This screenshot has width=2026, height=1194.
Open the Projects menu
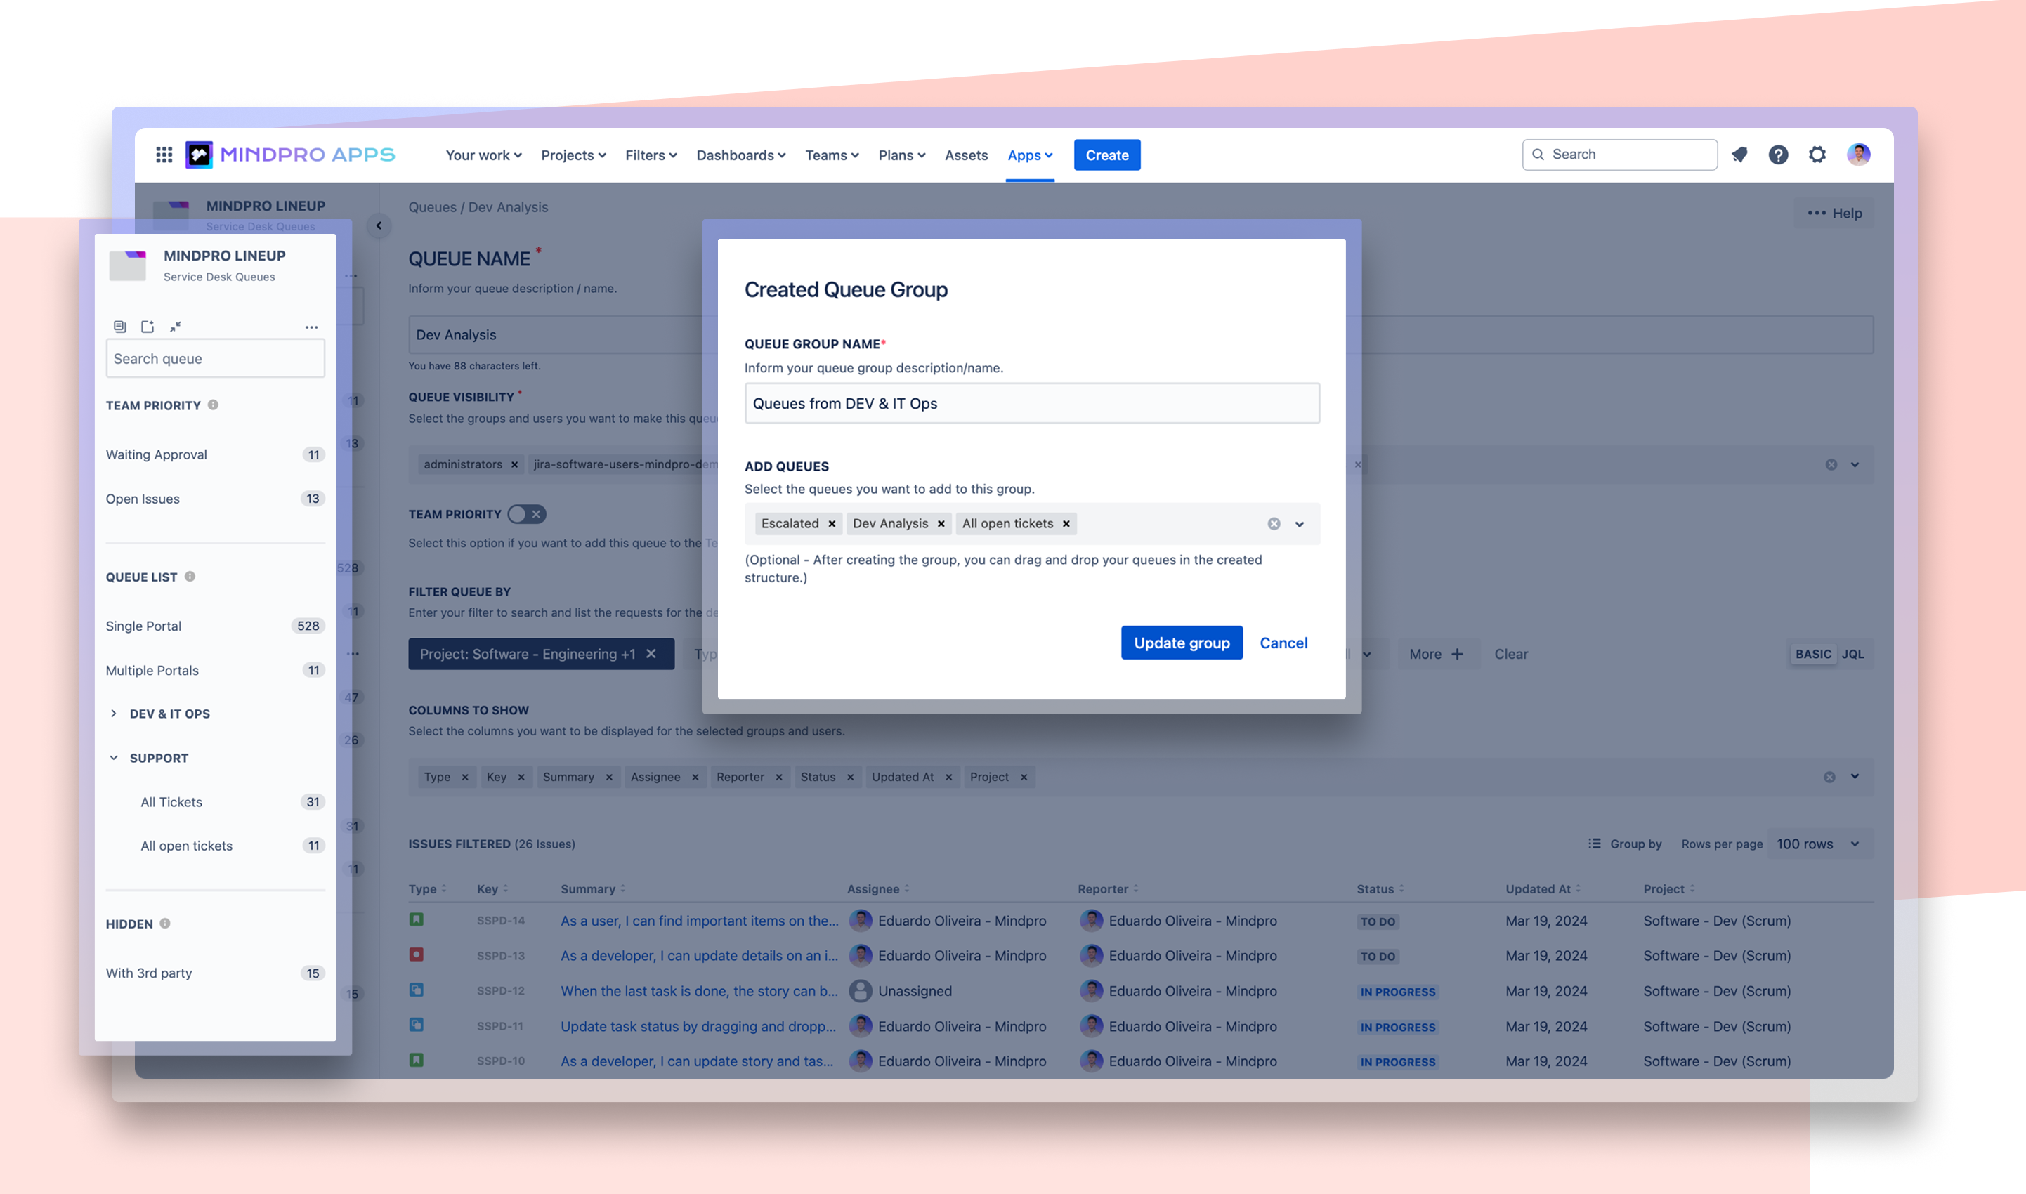(573, 155)
